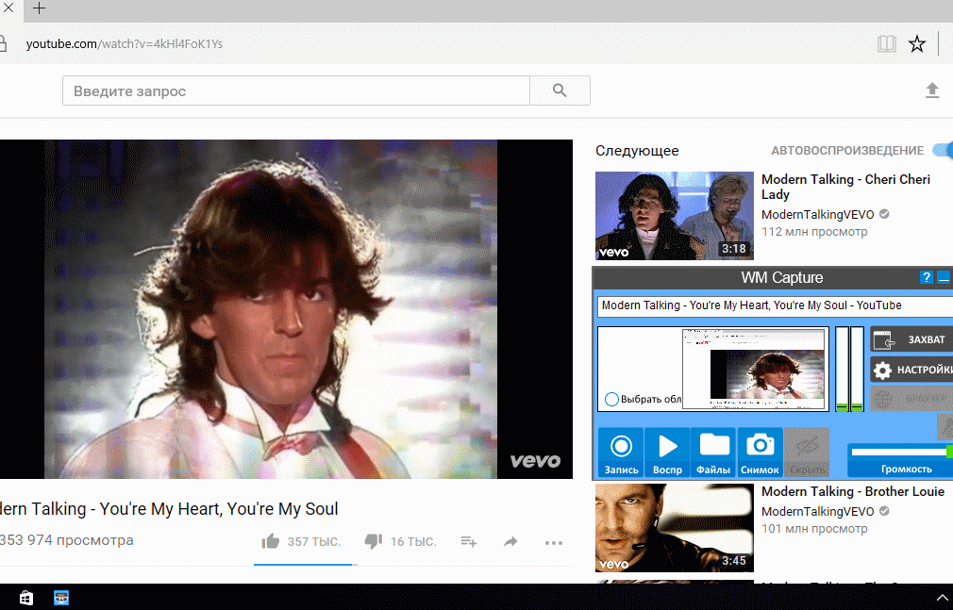This screenshot has height=610, width=953.
Task: Click the WM Capture window title field
Action: 775,305
